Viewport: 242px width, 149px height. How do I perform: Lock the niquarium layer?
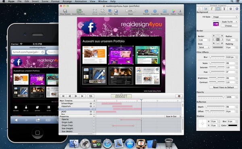pyautogui.click(x=94, y=106)
